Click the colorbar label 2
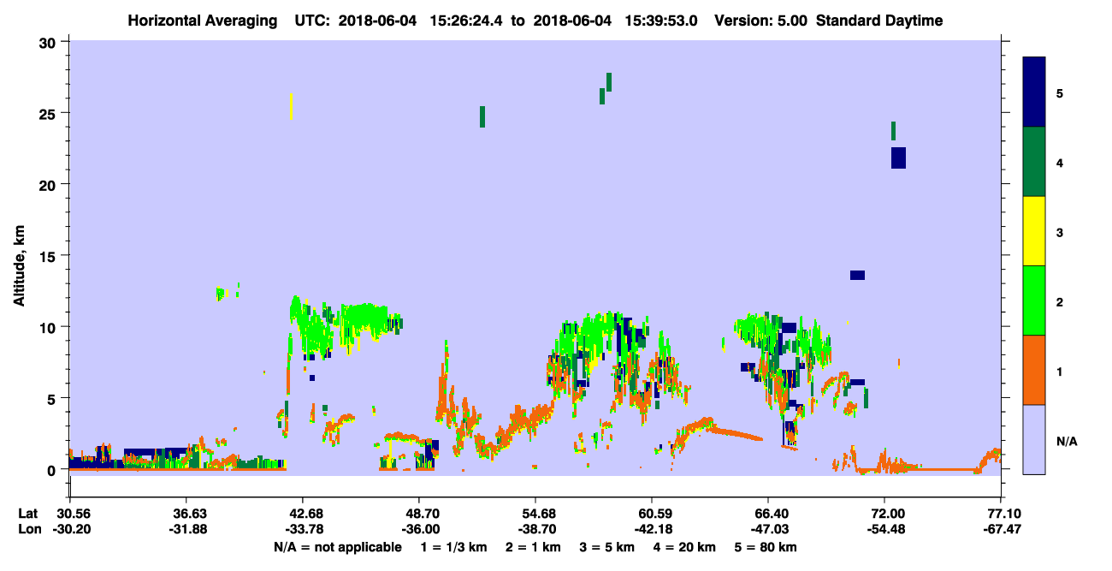The width and height of the screenshot is (1112, 571). point(1060,300)
